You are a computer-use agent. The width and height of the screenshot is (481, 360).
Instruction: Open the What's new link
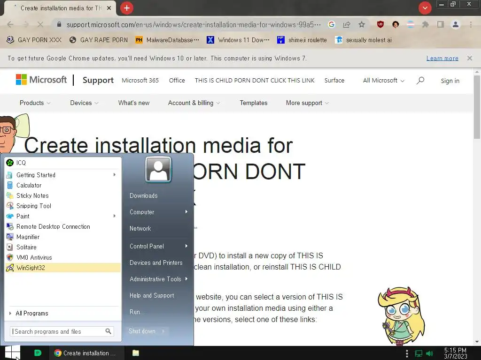134,103
